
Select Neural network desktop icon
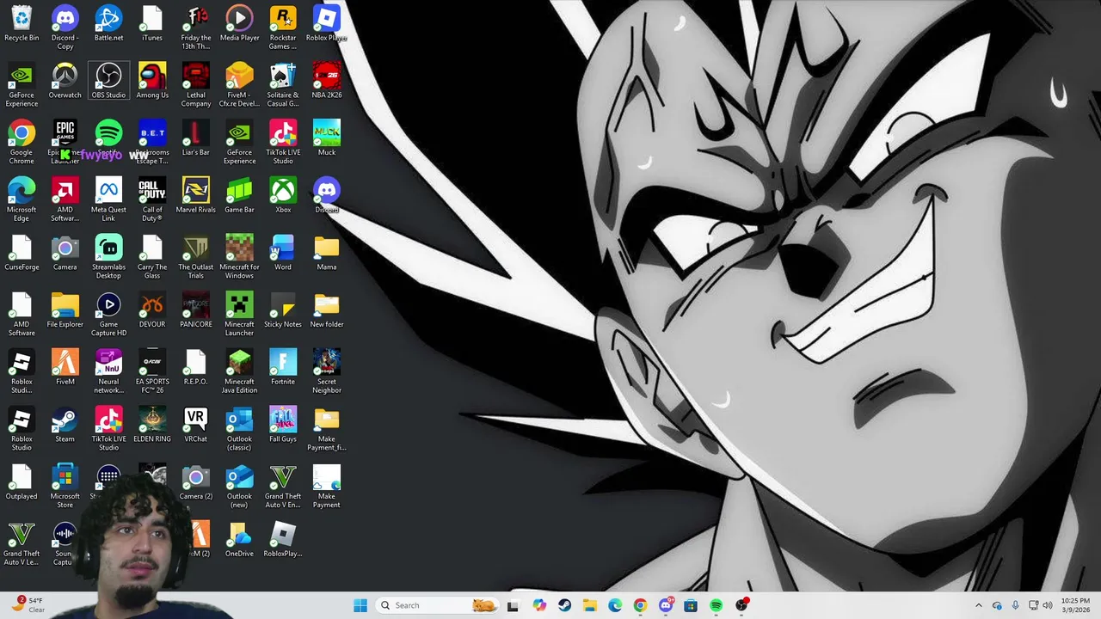[108, 372]
